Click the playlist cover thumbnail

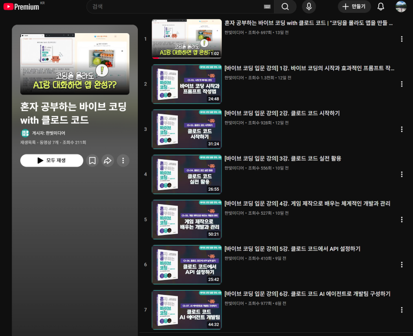[75, 64]
